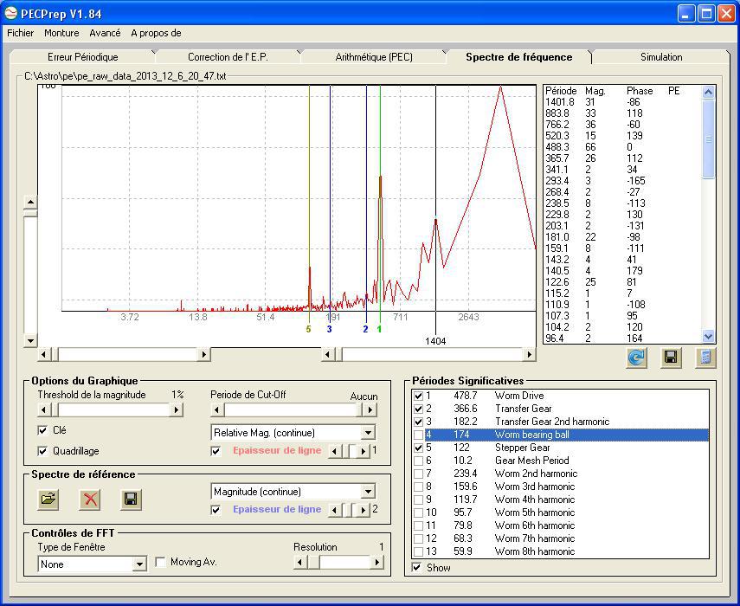740x606 pixels.
Task: Click the Periode de Cut-Off slider track
Action: (293, 409)
